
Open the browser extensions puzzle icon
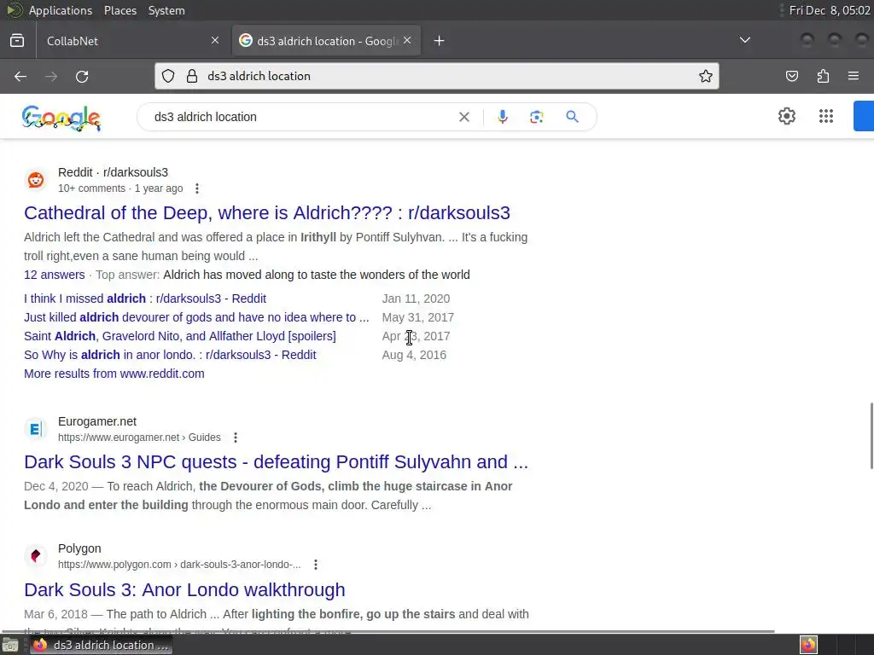click(x=823, y=76)
